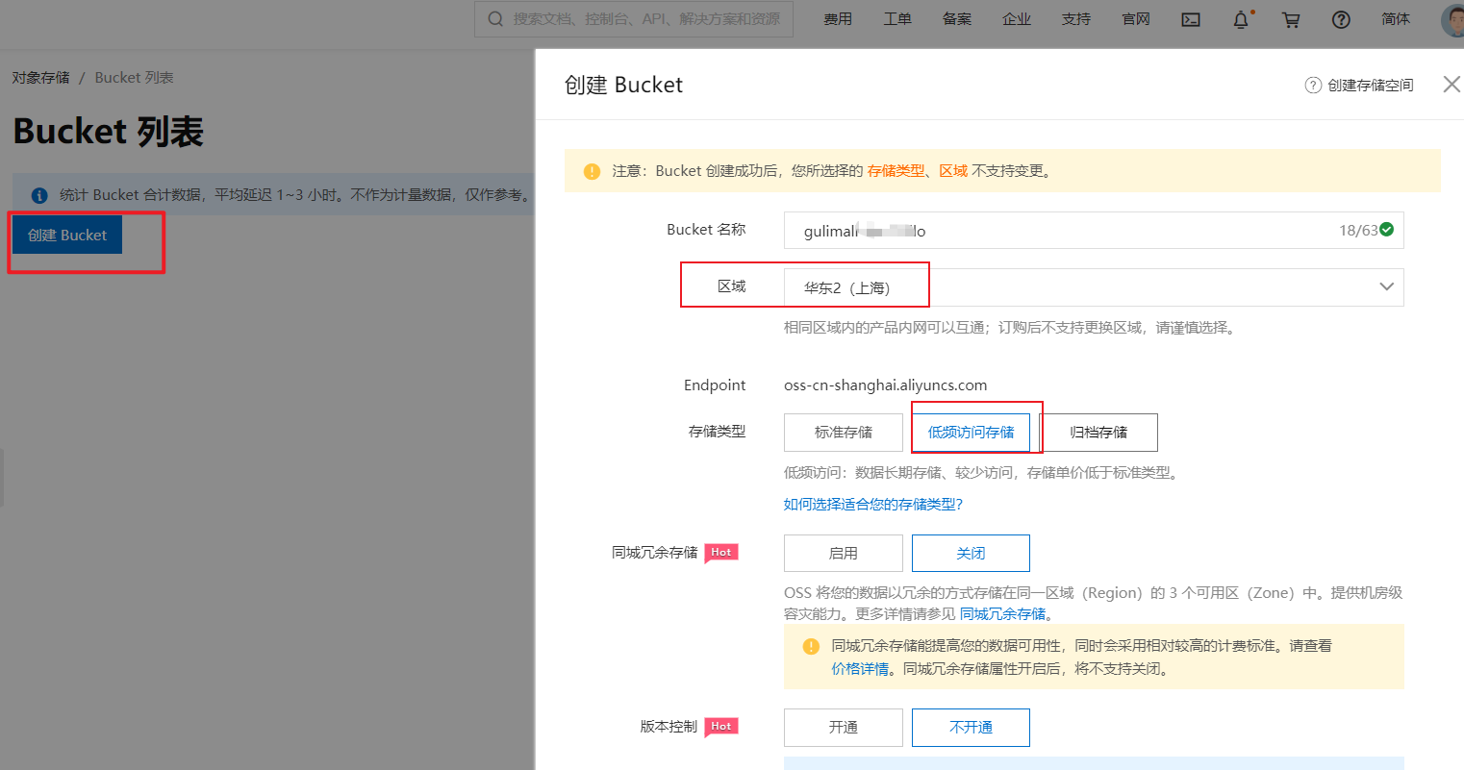This screenshot has width=1464, height=770.
Task: Click the info icon in statistics notice
Action: tap(39, 195)
